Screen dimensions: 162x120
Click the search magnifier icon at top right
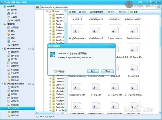click(x=158, y=7)
